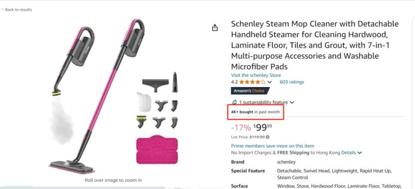Click the pink microfiber pads image
Viewport: 415px width, 189px height.
coord(157,149)
